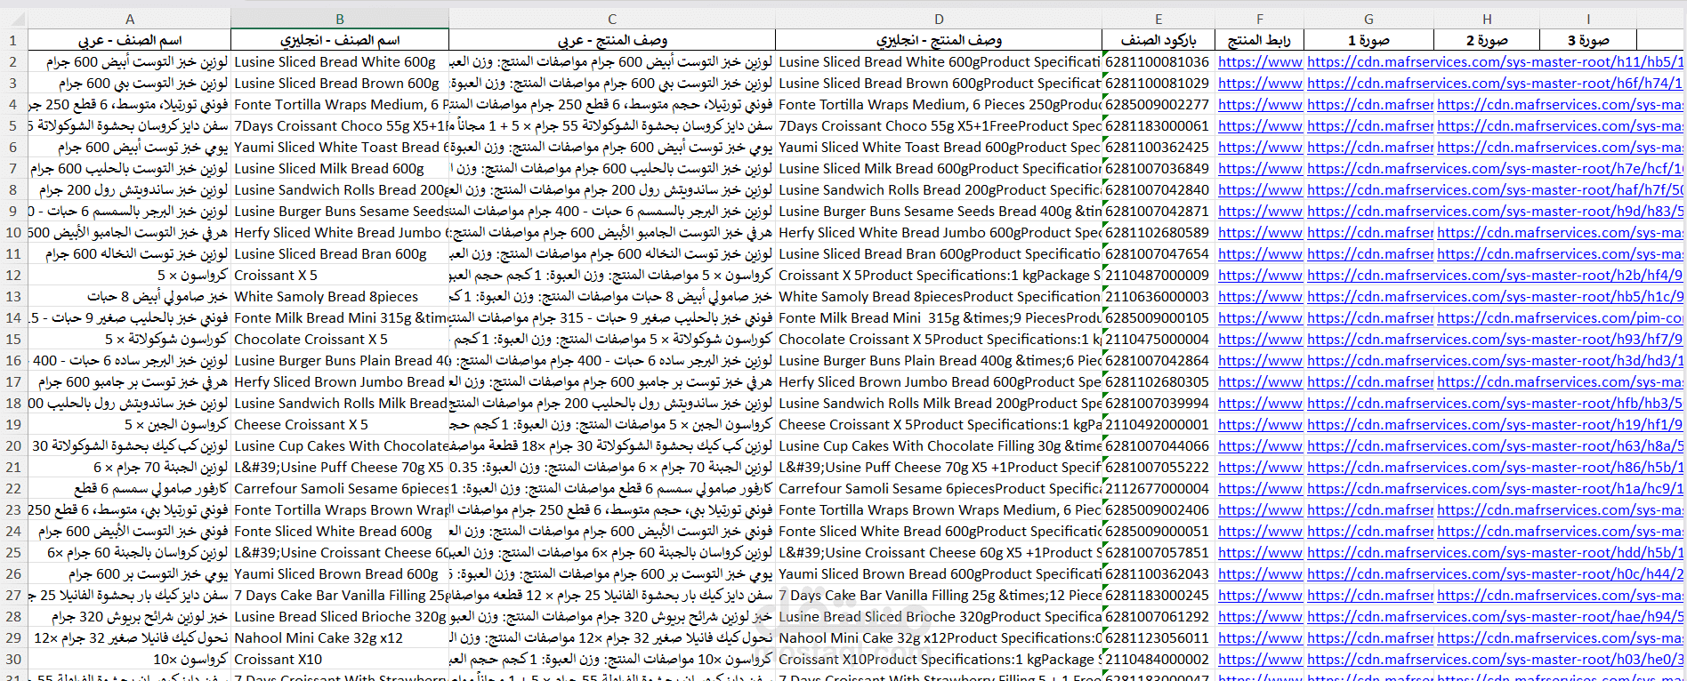Click cell 'Croissant X10' in column B

point(340,659)
